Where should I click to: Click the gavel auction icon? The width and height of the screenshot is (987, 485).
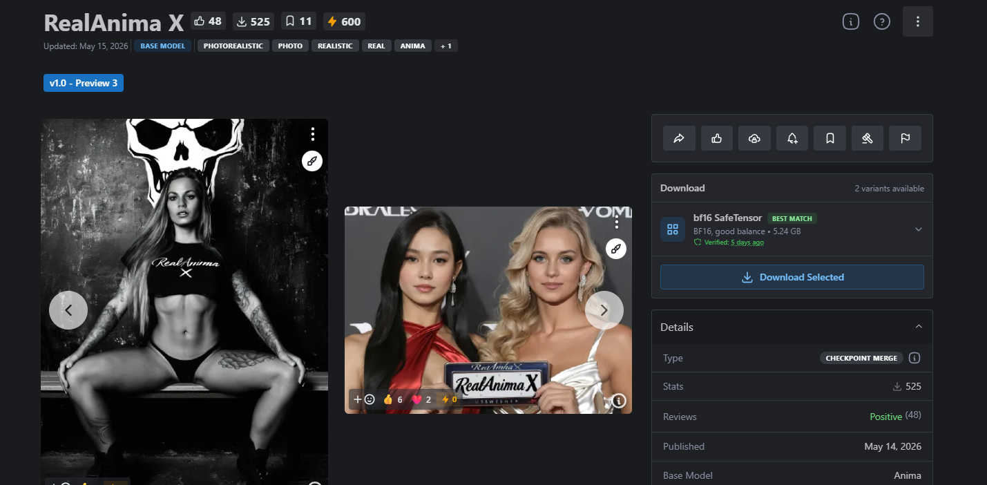pyautogui.click(x=868, y=138)
